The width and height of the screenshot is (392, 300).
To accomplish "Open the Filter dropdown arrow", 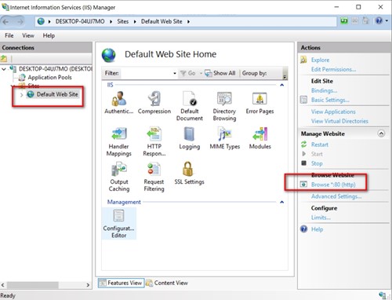I will click(175, 73).
